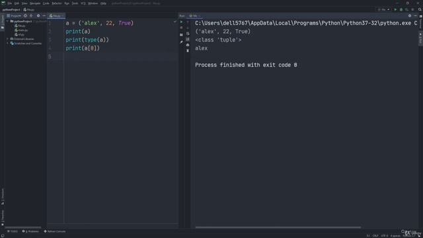Open the Code menu
423x238 pixels.
click(46, 3)
